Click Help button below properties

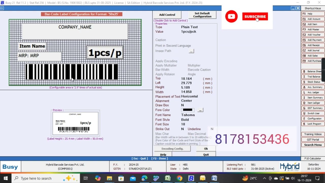tap(163, 154)
